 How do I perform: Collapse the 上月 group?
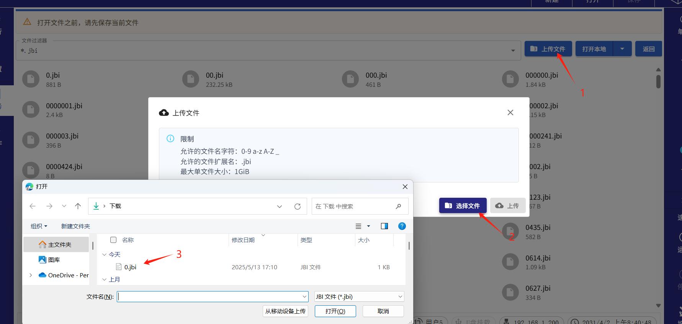(104, 280)
